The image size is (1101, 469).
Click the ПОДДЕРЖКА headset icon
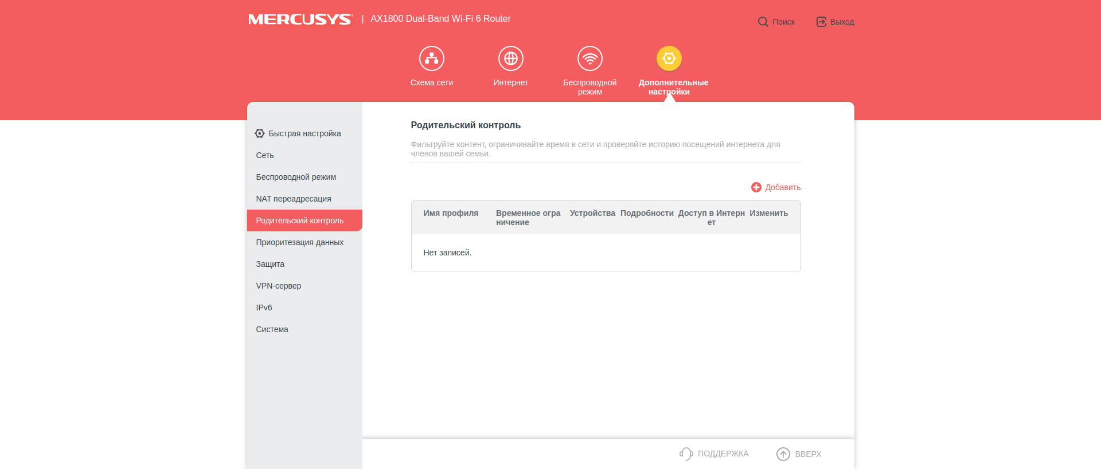click(x=686, y=454)
